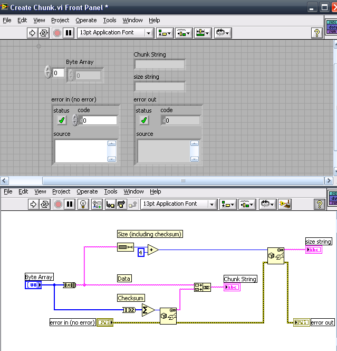The image size is (337, 351).
Task: Toggle the error in status checkbox
Action: [62, 121]
